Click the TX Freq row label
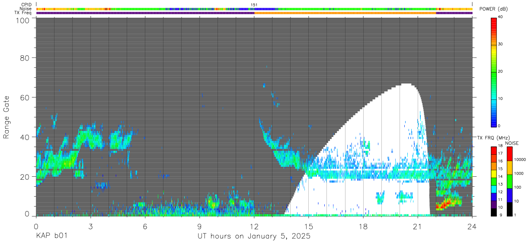 click(x=24, y=13)
